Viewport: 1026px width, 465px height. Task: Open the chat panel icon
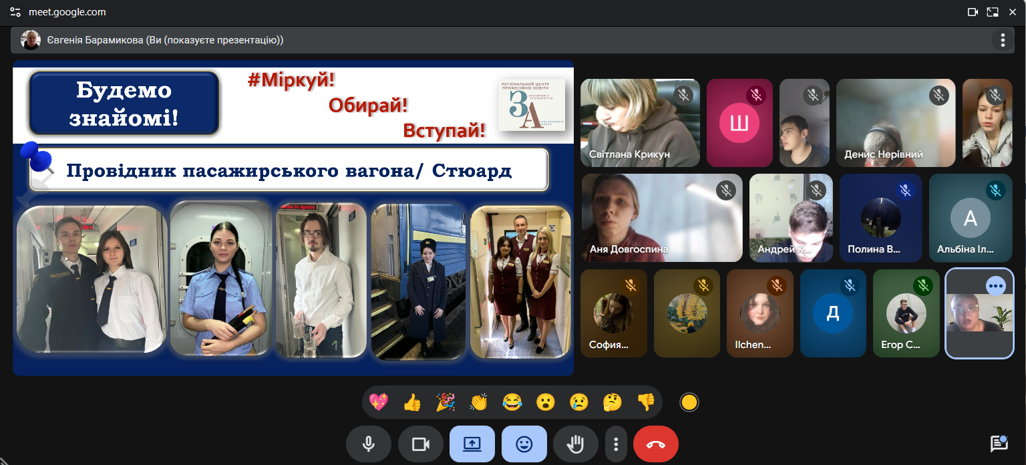pyautogui.click(x=999, y=444)
